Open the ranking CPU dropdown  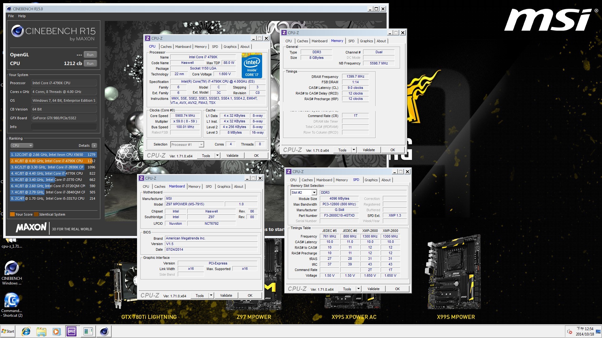[22, 146]
